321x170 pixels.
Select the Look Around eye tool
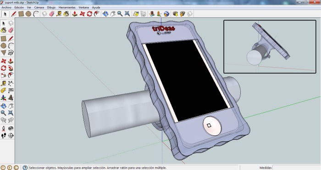tap(11, 128)
